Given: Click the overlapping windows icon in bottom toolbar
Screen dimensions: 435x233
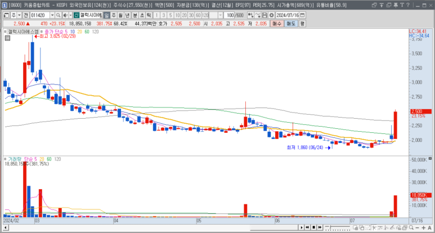Looking at the screenshot, I should point(362,227).
